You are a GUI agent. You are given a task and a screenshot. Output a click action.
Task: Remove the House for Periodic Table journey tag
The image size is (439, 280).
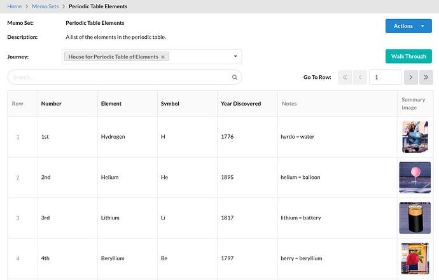pyautogui.click(x=163, y=57)
